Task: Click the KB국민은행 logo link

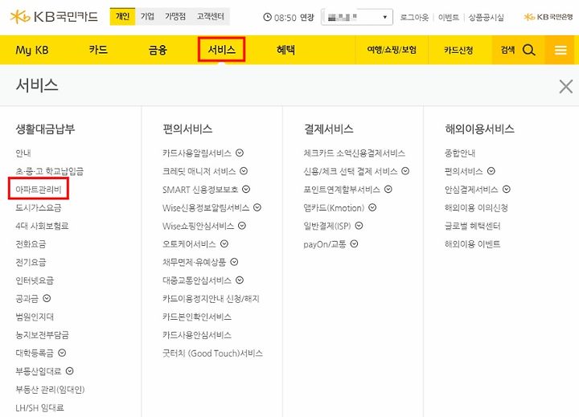Action: (548, 17)
